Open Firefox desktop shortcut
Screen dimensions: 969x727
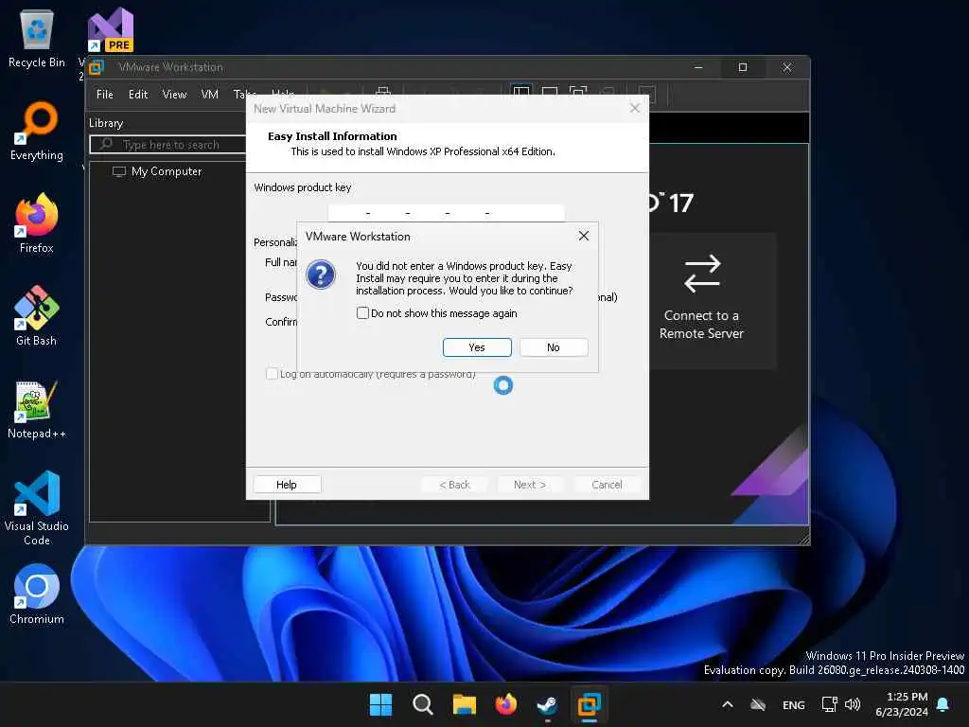(x=37, y=222)
